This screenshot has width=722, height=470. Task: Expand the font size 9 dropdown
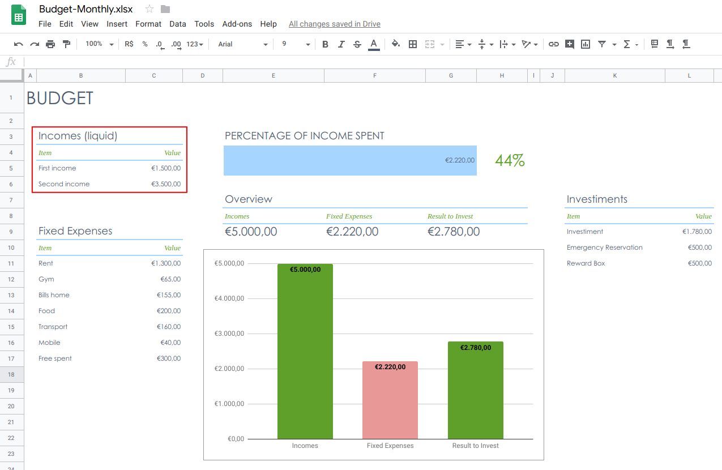coord(296,44)
